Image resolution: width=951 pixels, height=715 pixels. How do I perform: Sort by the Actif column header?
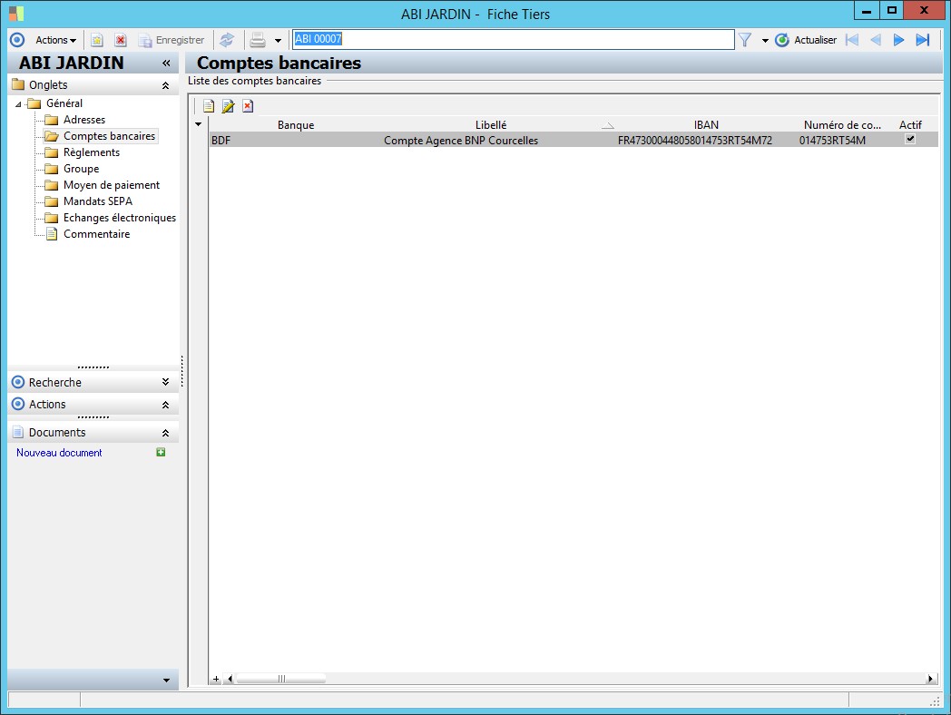pyautogui.click(x=910, y=125)
